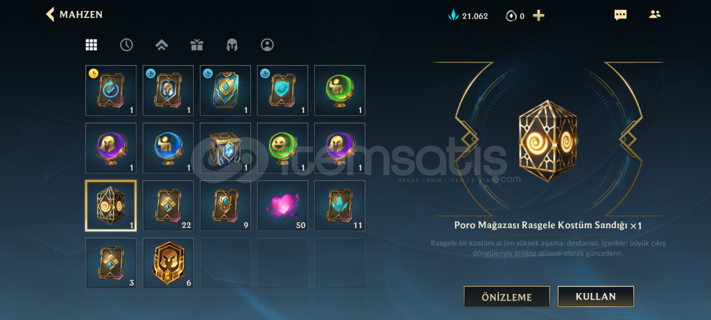Switch to the clock time-limited filter tab
The width and height of the screenshot is (711, 320).
[126, 45]
